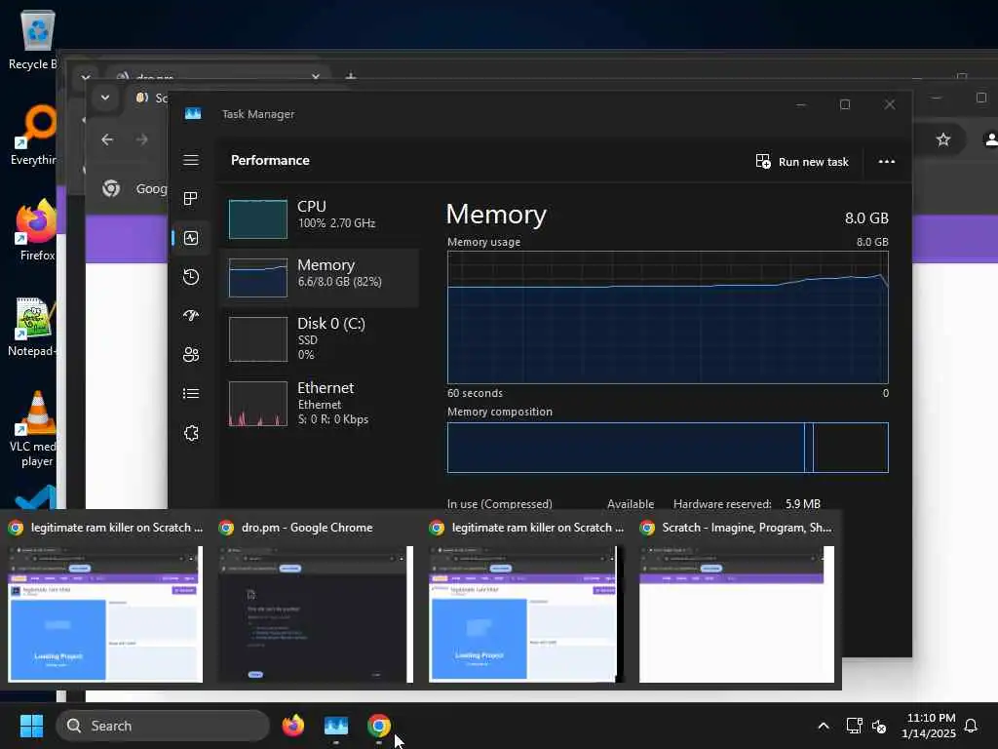
Task: Open the Services page icon
Action: [x=191, y=433]
